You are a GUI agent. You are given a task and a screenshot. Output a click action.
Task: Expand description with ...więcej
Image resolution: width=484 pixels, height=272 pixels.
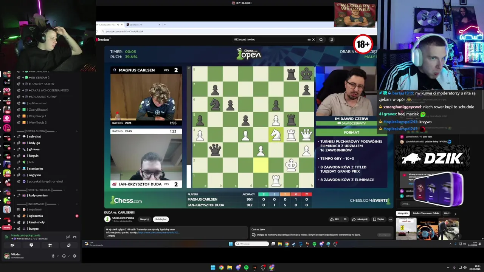[x=111, y=235]
